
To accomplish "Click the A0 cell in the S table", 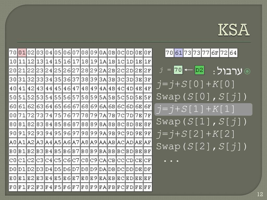I will (13, 142).
